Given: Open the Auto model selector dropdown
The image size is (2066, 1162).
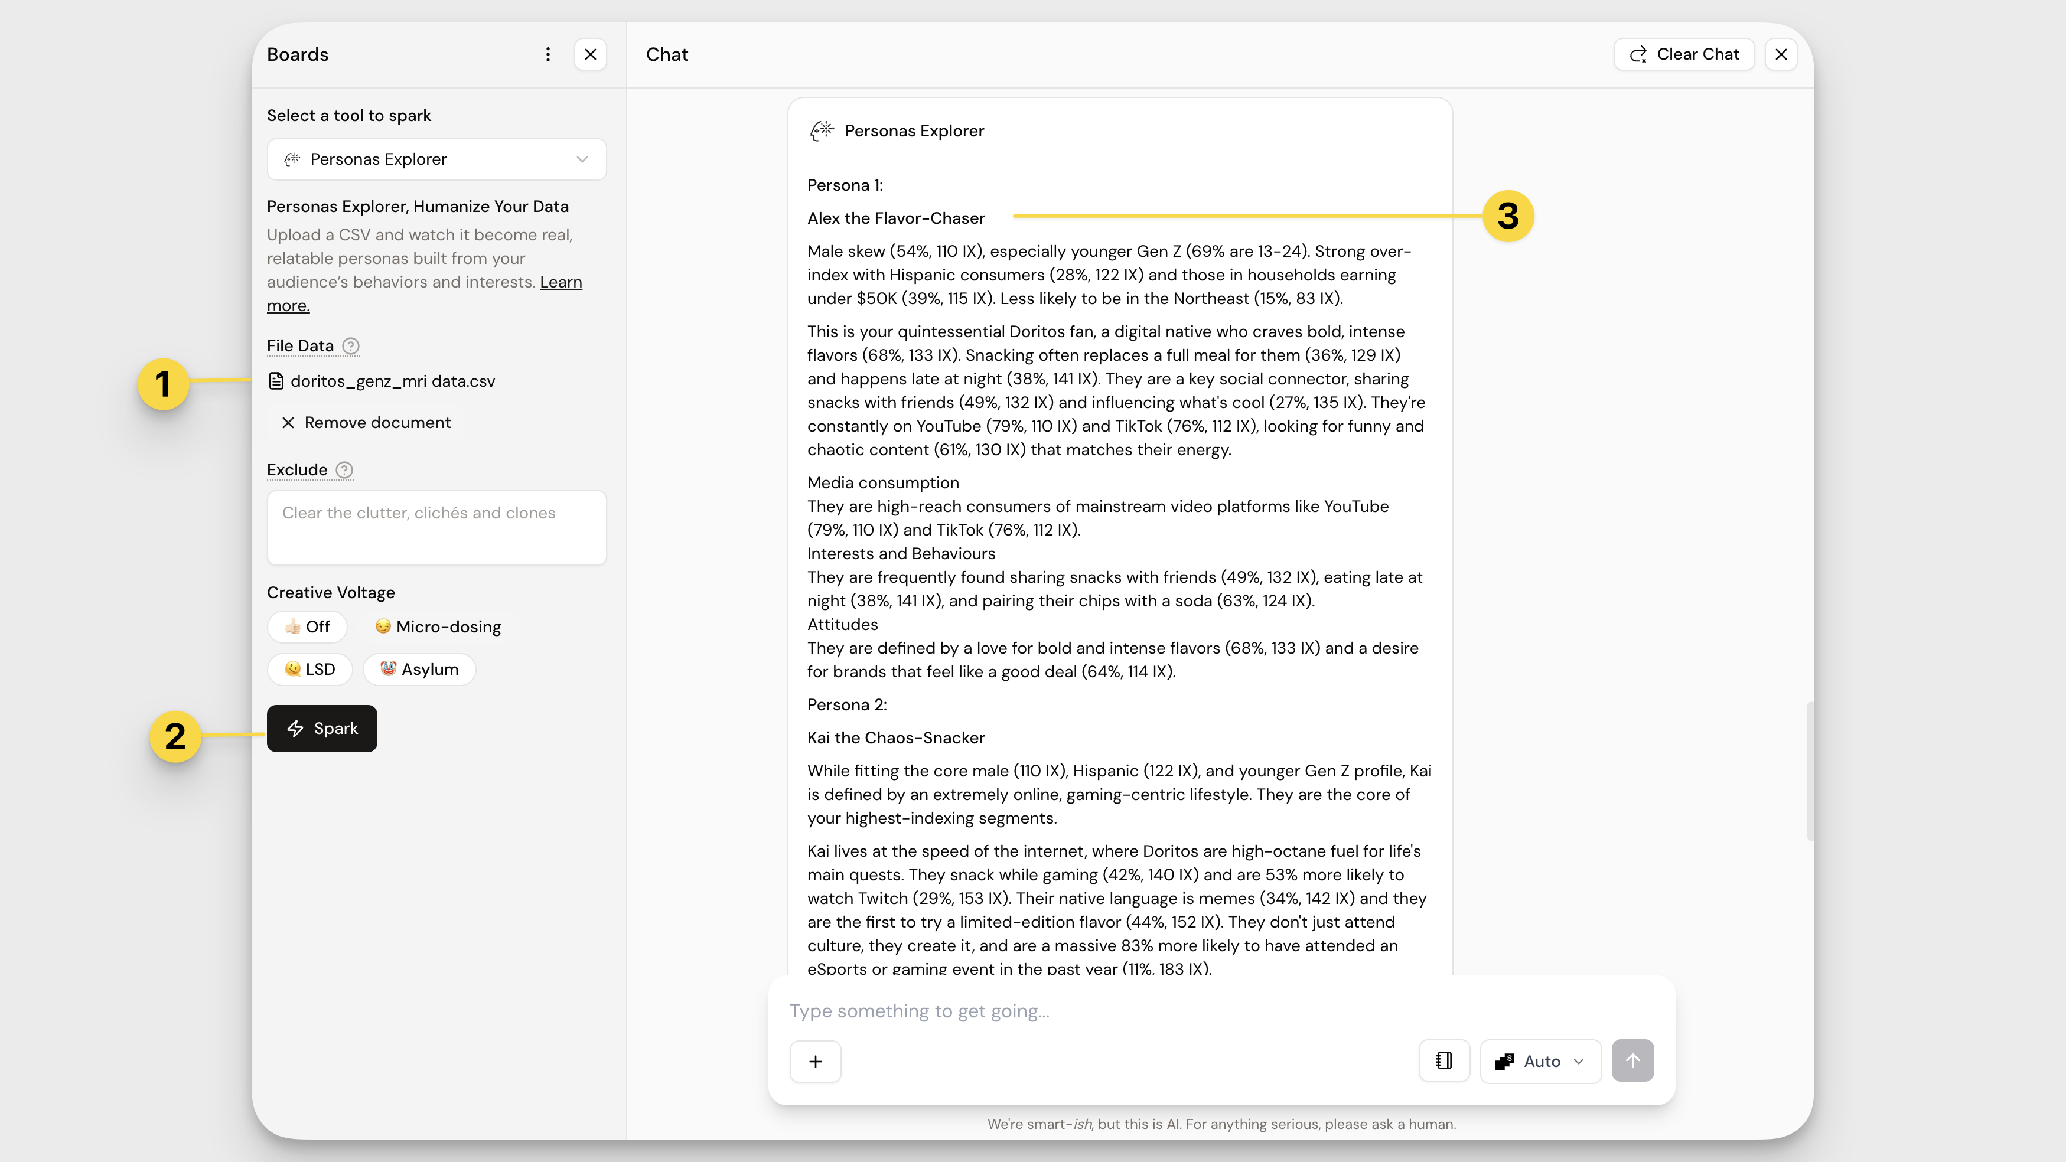Looking at the screenshot, I should 1540,1061.
